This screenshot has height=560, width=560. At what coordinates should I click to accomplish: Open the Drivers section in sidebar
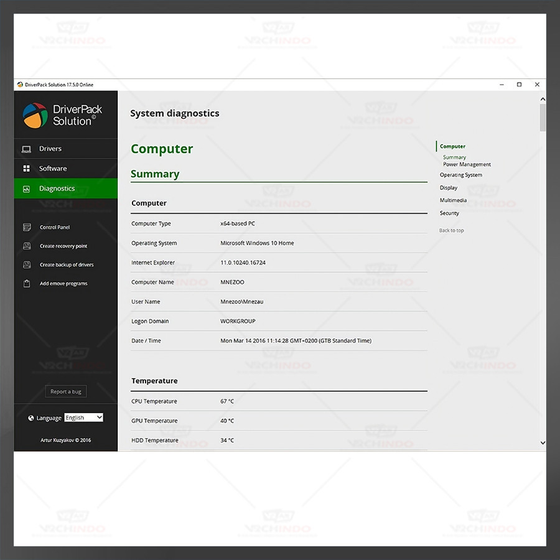point(50,149)
